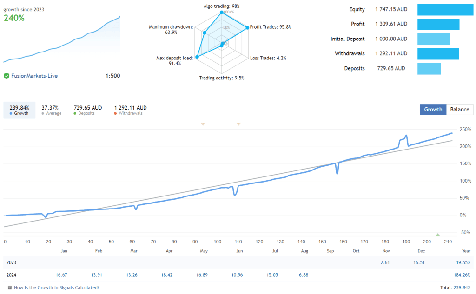Viewport: 476px width, 294px height.
Task: Select the Profit Trades 95.8% radar node
Action: 247,28
